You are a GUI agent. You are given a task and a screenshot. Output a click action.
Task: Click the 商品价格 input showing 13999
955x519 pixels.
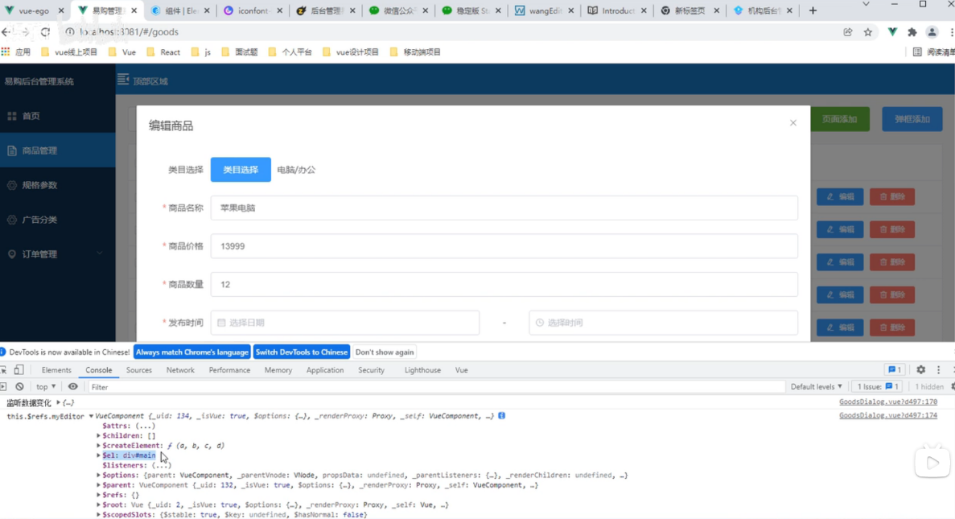click(x=504, y=246)
